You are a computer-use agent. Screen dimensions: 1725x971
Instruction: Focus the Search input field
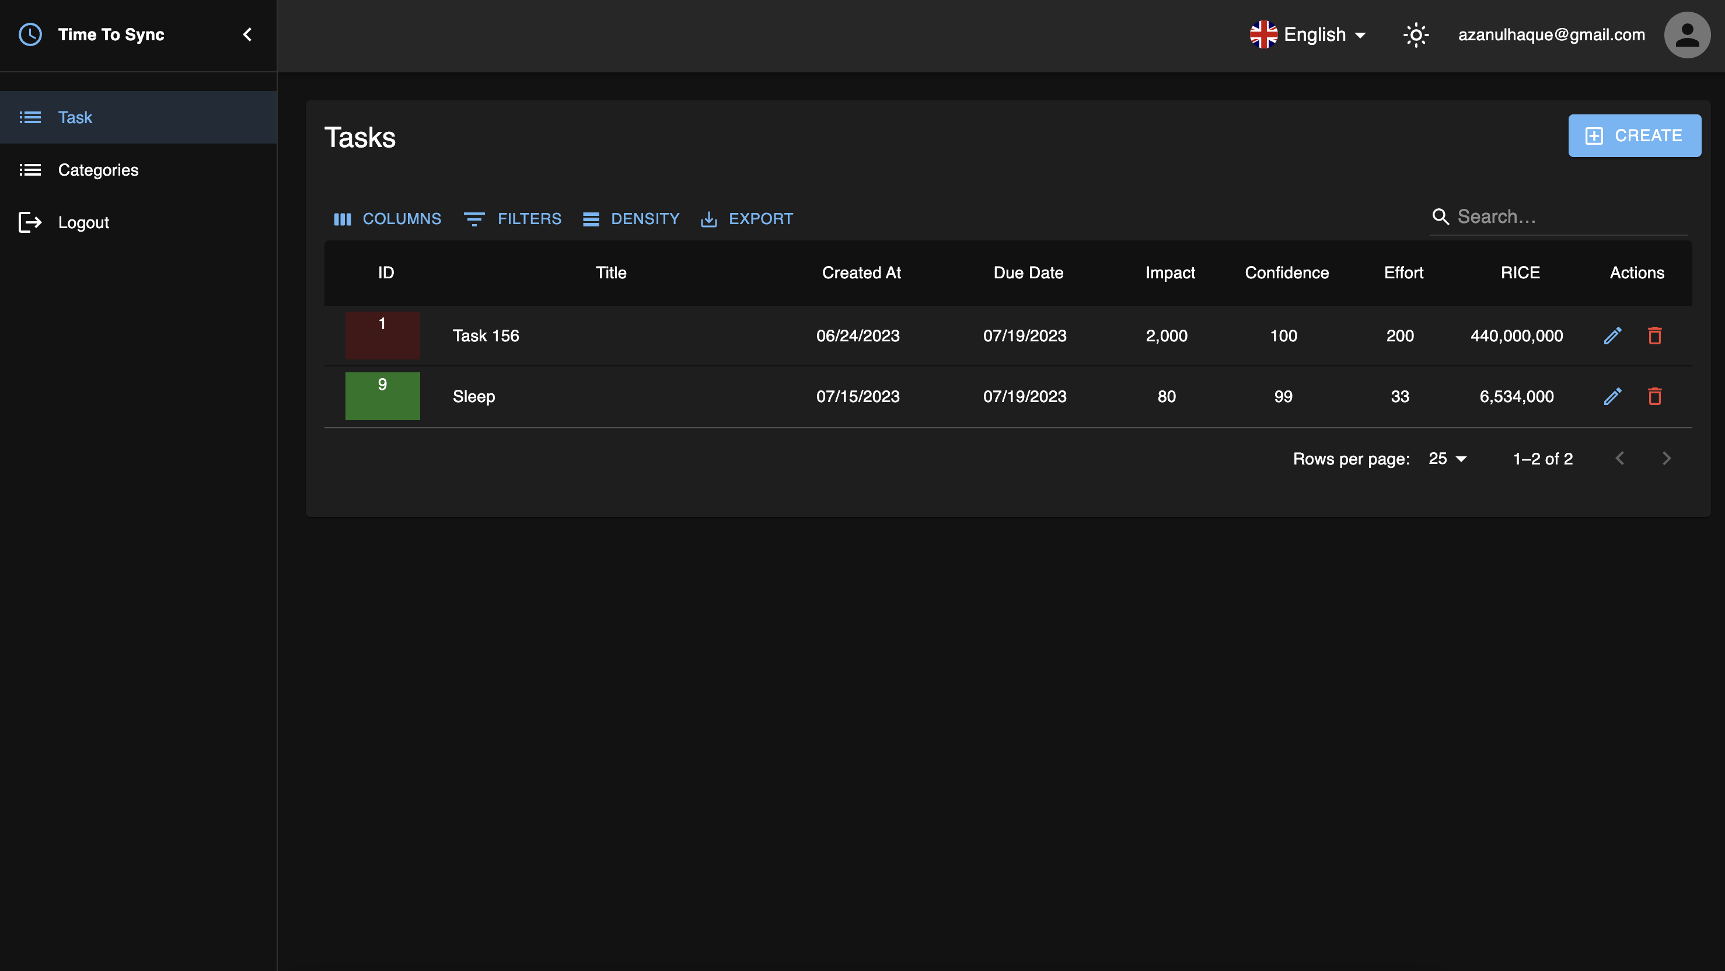1570,217
